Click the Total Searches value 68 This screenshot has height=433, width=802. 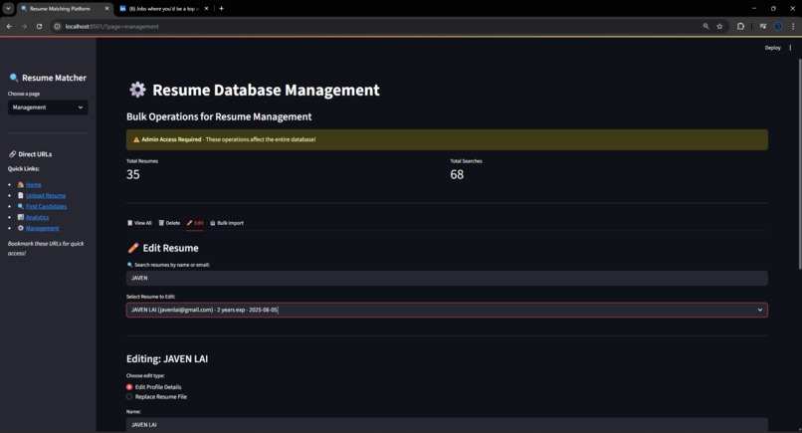pos(457,174)
